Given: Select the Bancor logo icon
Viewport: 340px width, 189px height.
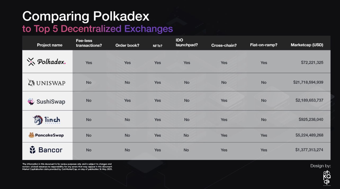Looking at the screenshot, I should coord(33,150).
